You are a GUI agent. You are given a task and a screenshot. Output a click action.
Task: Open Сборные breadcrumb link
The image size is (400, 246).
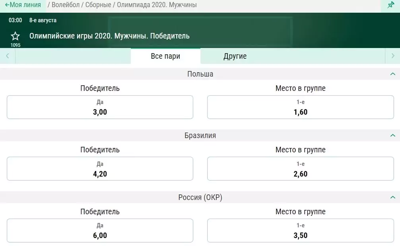pos(98,5)
